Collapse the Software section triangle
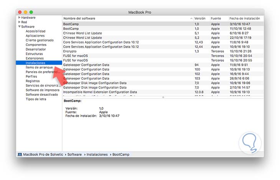This screenshot has width=280, height=180. point(19,26)
